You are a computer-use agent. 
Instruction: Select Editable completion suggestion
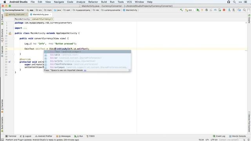coord(87,55)
